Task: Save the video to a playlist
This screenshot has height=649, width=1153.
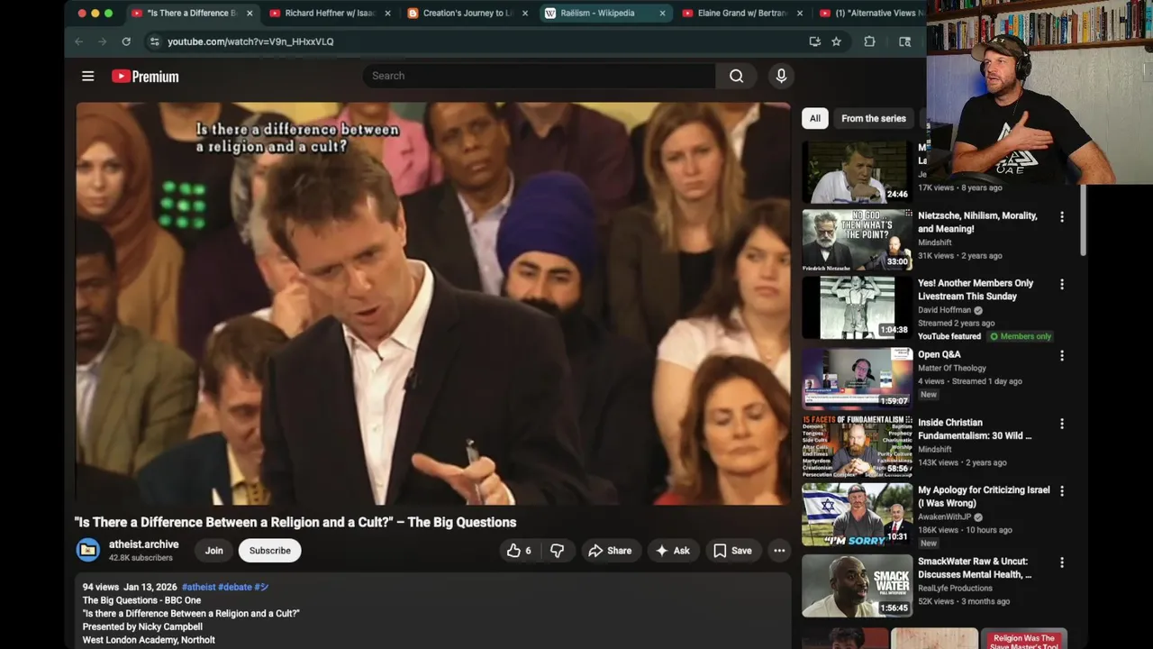Action: click(x=732, y=551)
